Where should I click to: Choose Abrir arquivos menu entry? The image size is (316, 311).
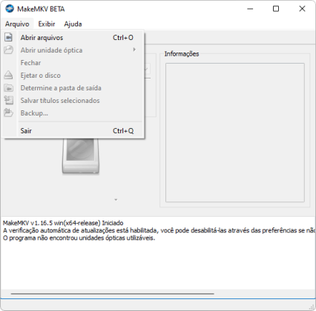point(73,38)
